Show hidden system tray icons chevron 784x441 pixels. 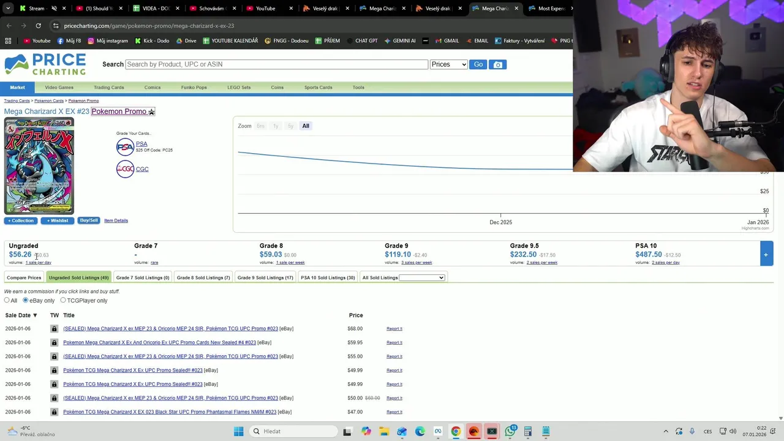[x=666, y=431]
